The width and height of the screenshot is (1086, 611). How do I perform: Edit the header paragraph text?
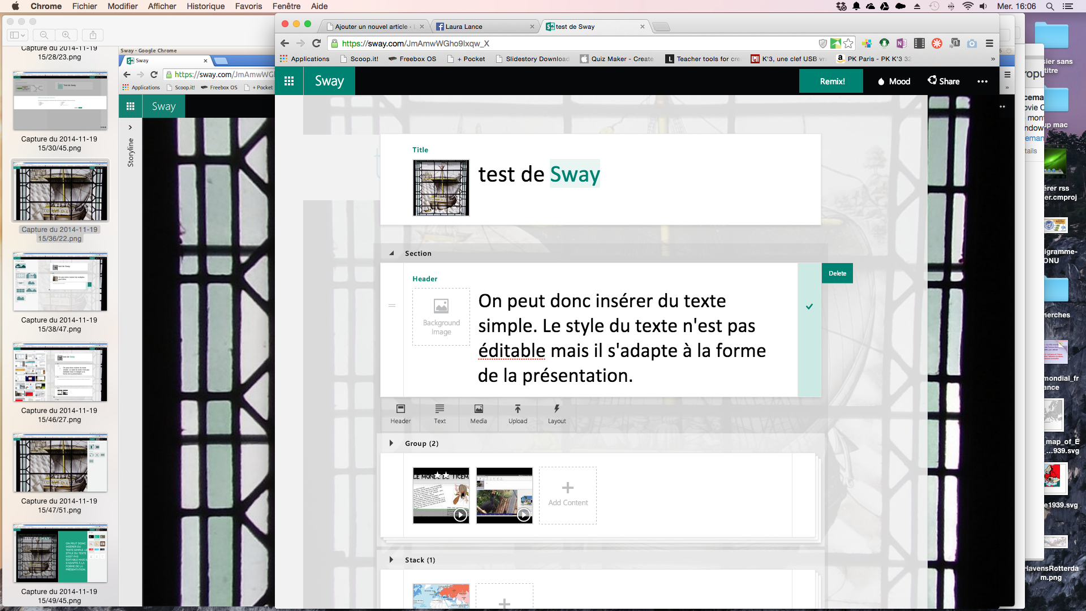tap(622, 338)
